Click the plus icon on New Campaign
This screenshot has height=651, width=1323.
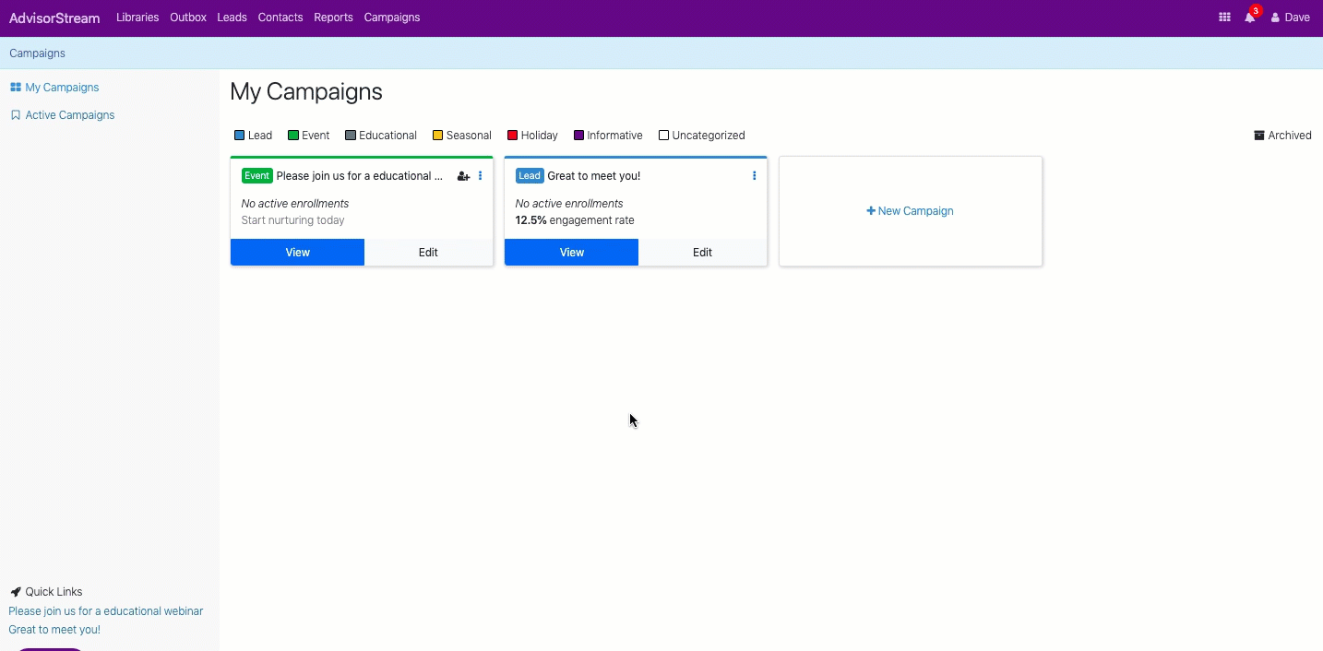pyautogui.click(x=871, y=211)
